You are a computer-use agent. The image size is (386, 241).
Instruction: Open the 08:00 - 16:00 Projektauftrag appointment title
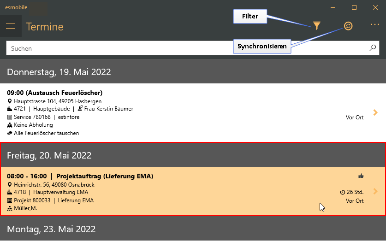pyautogui.click(x=80, y=176)
